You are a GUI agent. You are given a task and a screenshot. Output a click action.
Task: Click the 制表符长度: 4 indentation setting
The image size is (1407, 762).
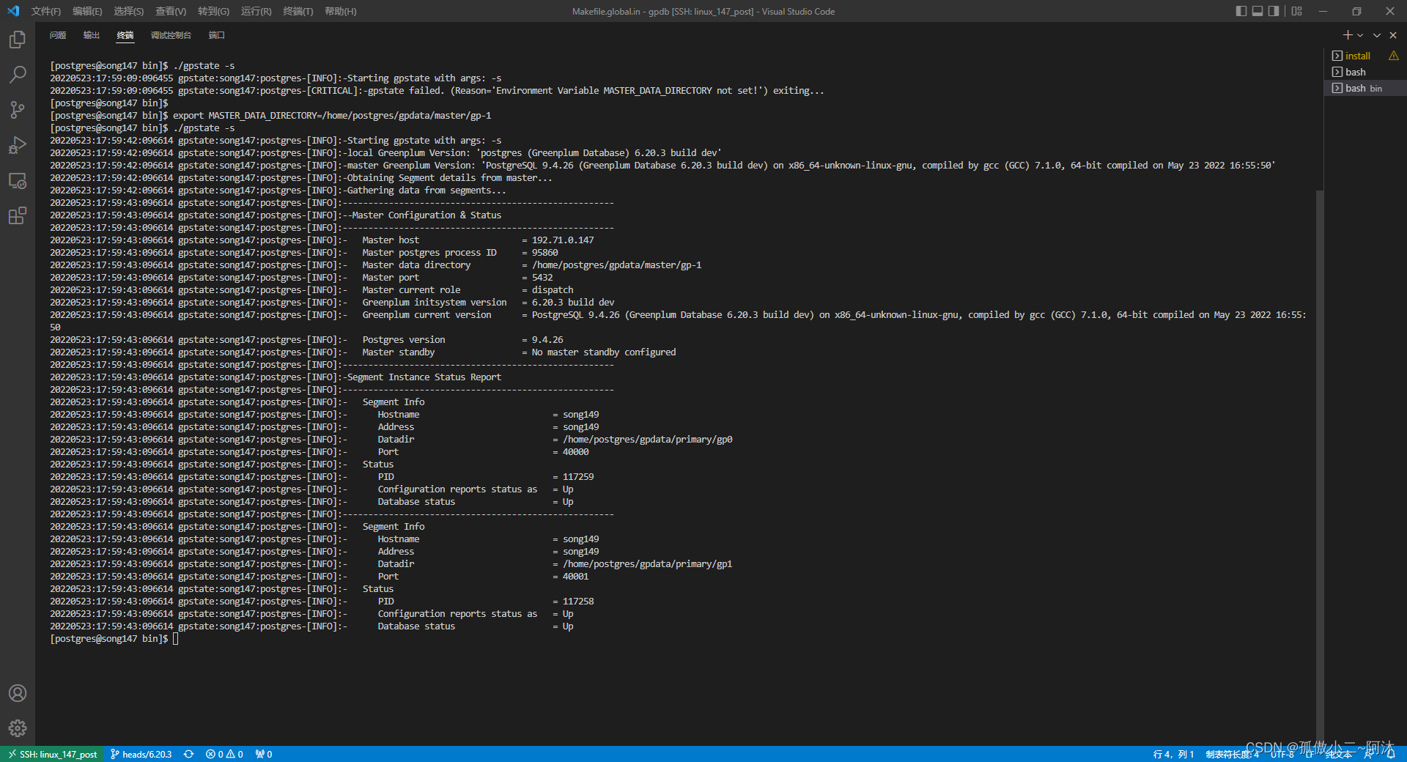(x=1233, y=754)
